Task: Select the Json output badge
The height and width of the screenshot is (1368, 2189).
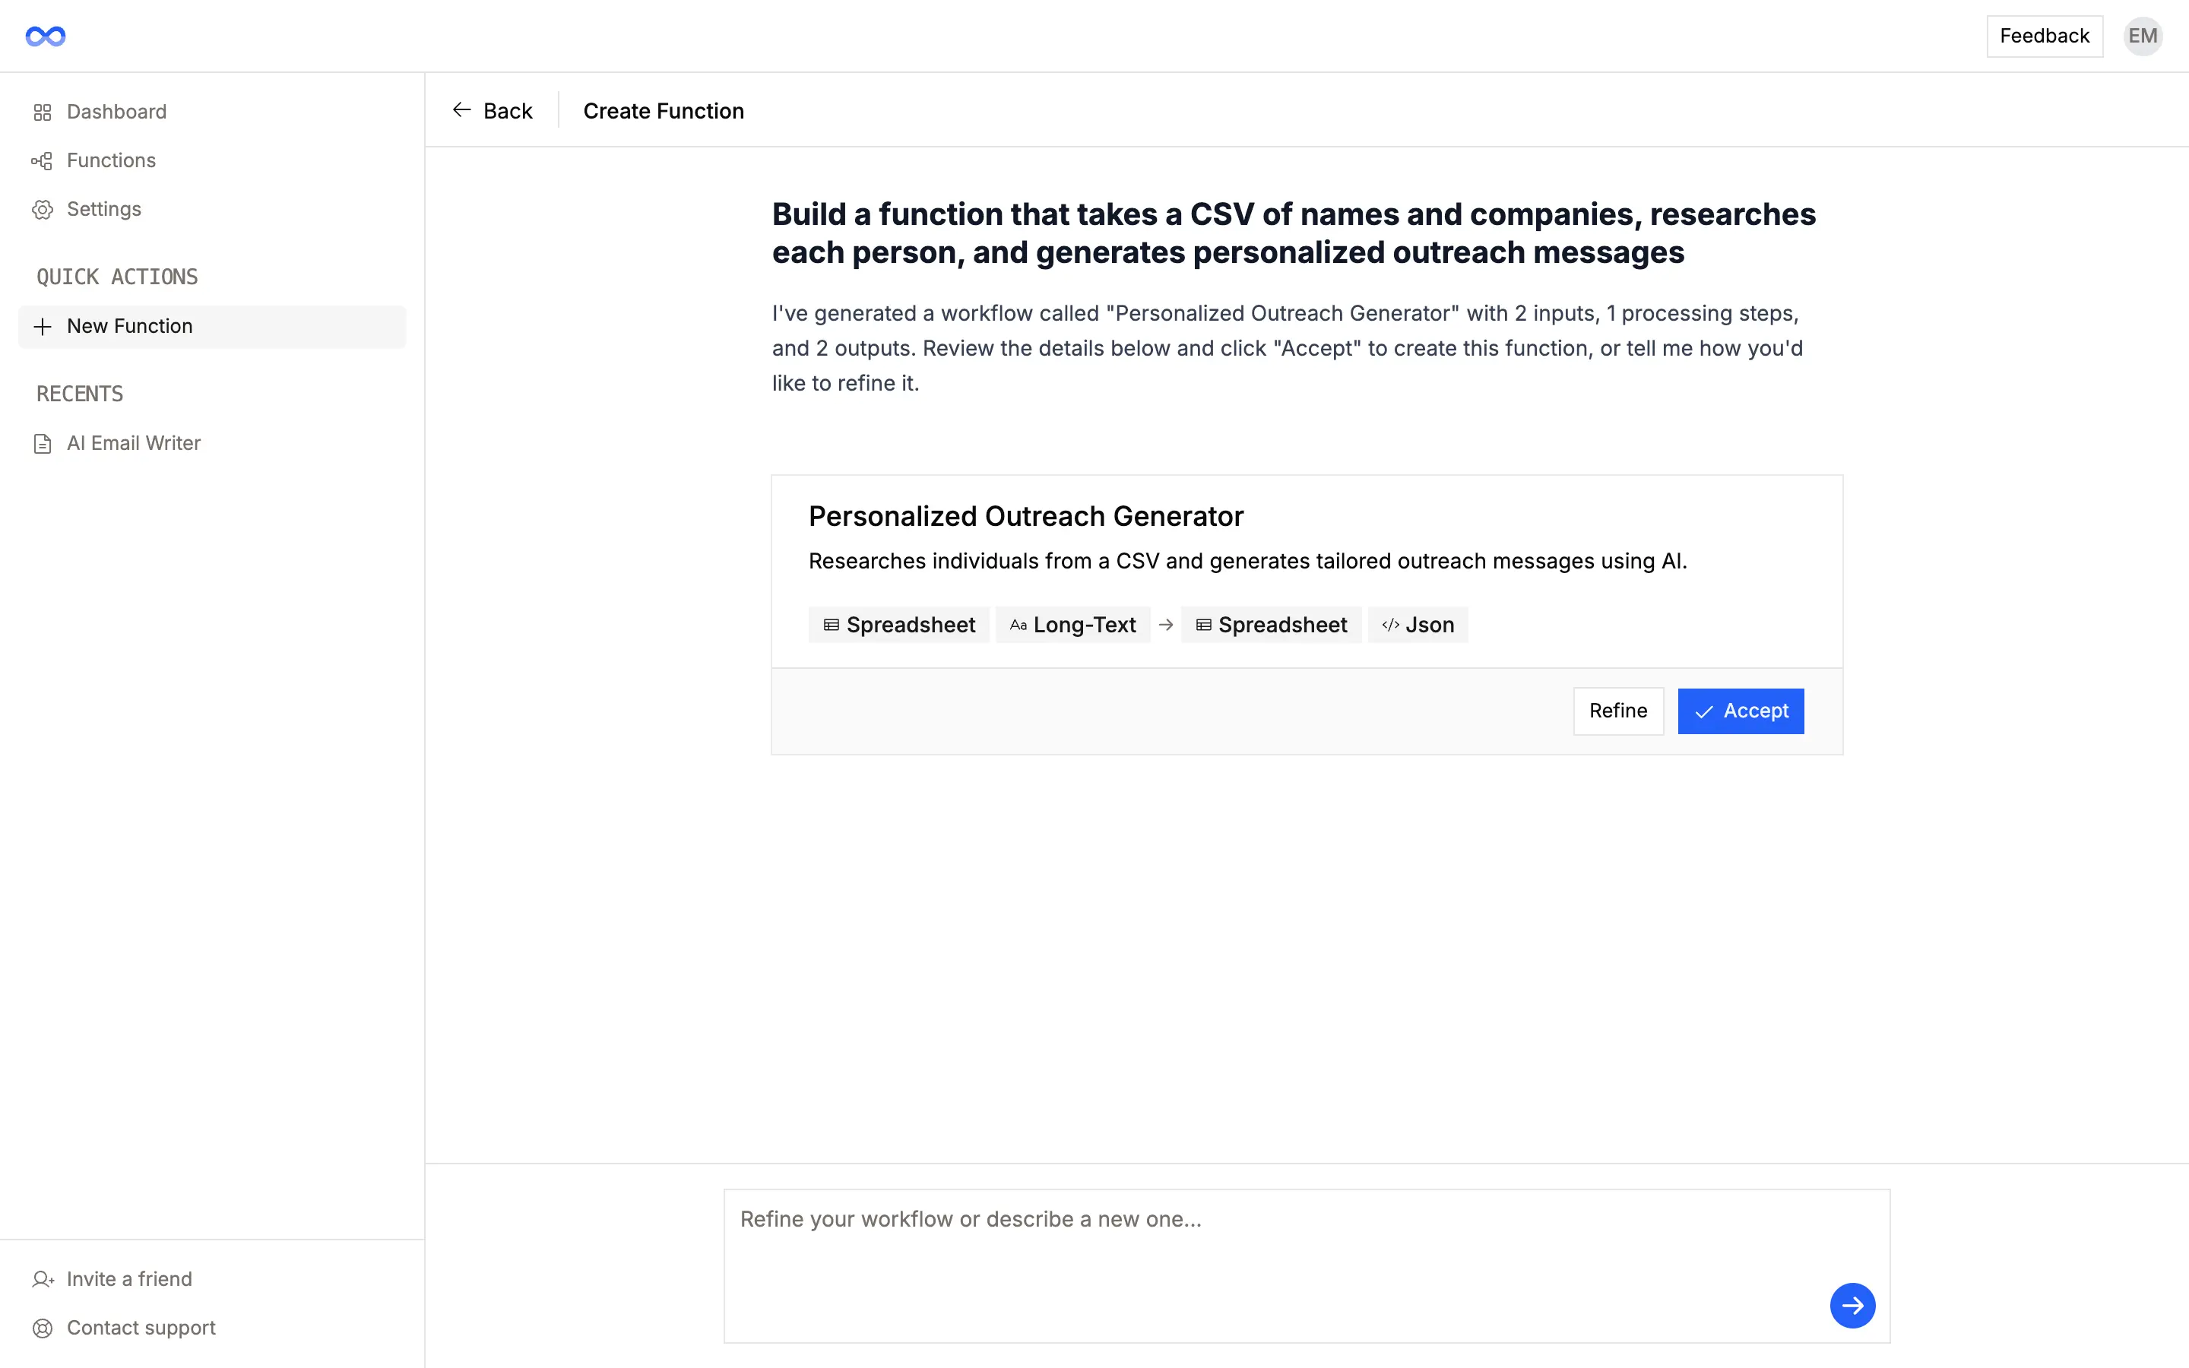Action: (1417, 624)
